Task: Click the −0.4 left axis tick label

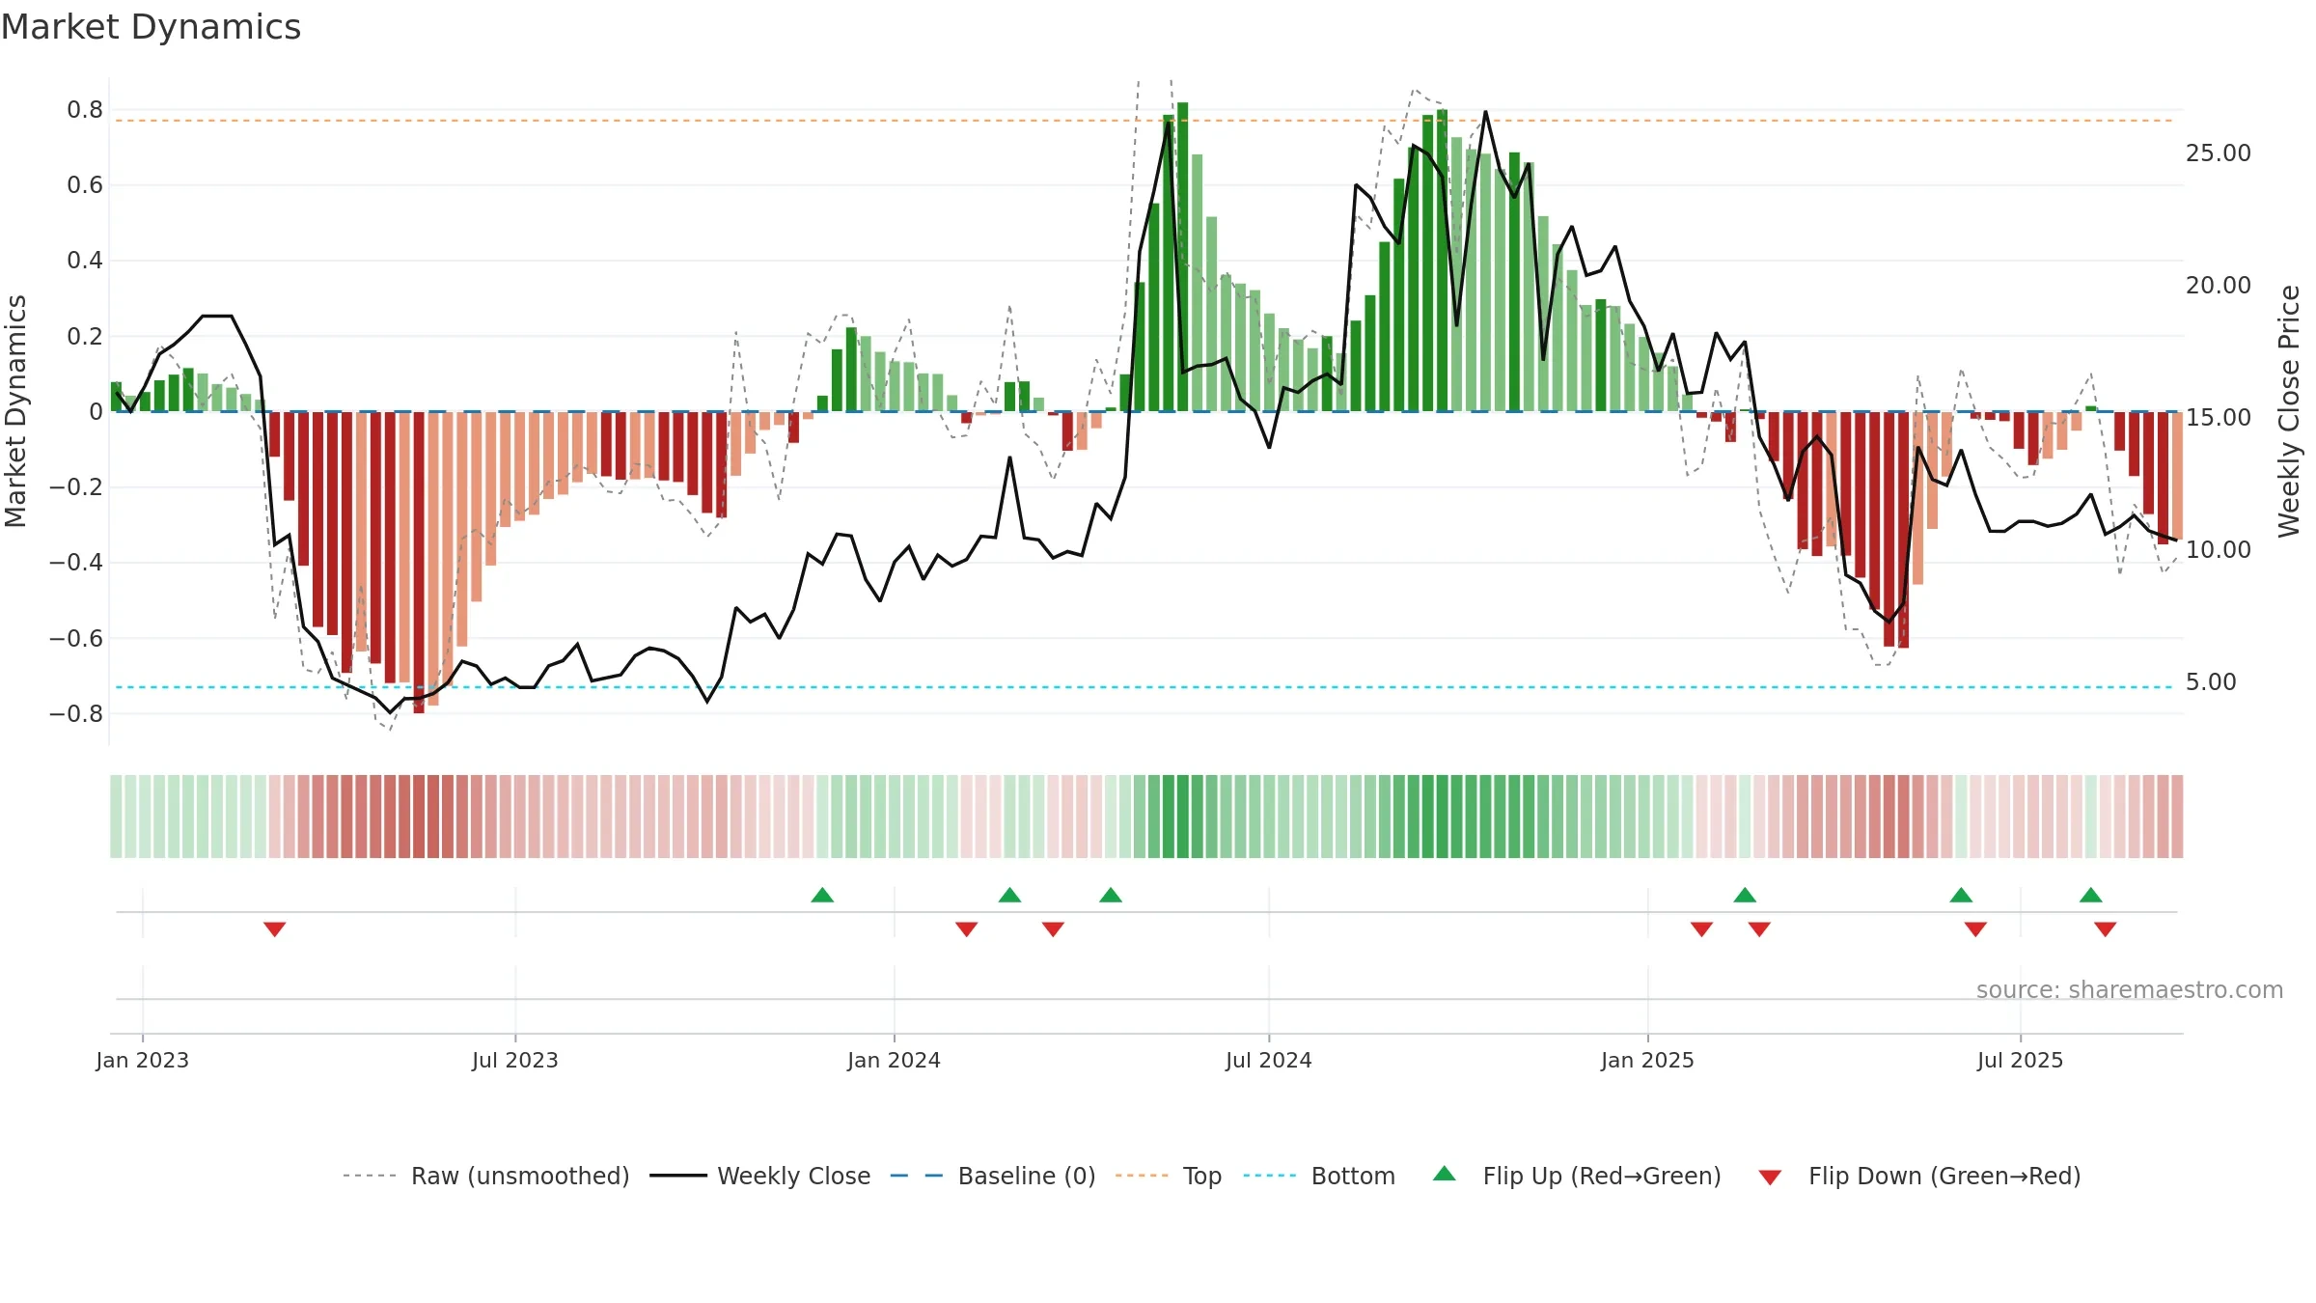Action: pyautogui.click(x=76, y=563)
